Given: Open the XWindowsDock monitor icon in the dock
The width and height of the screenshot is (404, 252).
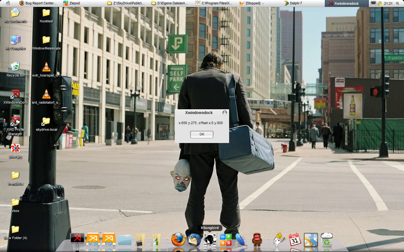Looking at the screenshot, I should tap(77, 240).
